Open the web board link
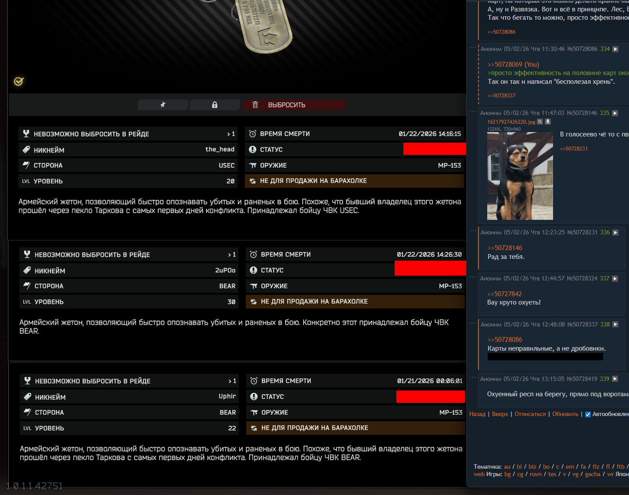Screen dimensions: 629x495 479,474
